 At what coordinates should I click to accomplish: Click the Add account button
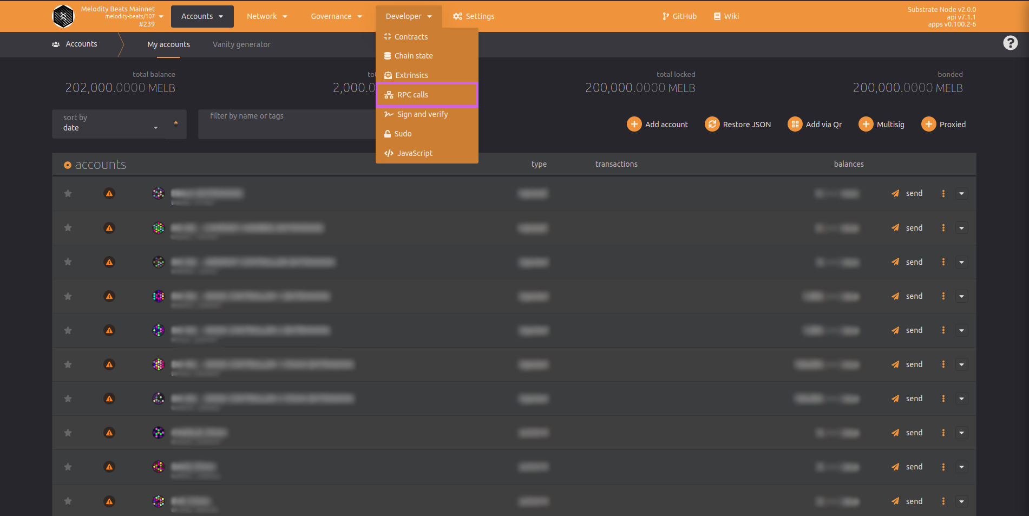coord(657,125)
